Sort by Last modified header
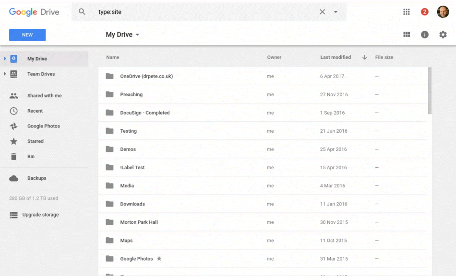This screenshot has height=276, width=456. coord(336,57)
